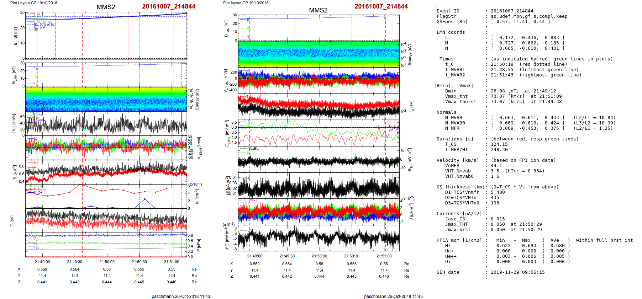Click the 21:49:00 tick label under the left plot
The height and width of the screenshot is (299, 642).
coord(42,262)
